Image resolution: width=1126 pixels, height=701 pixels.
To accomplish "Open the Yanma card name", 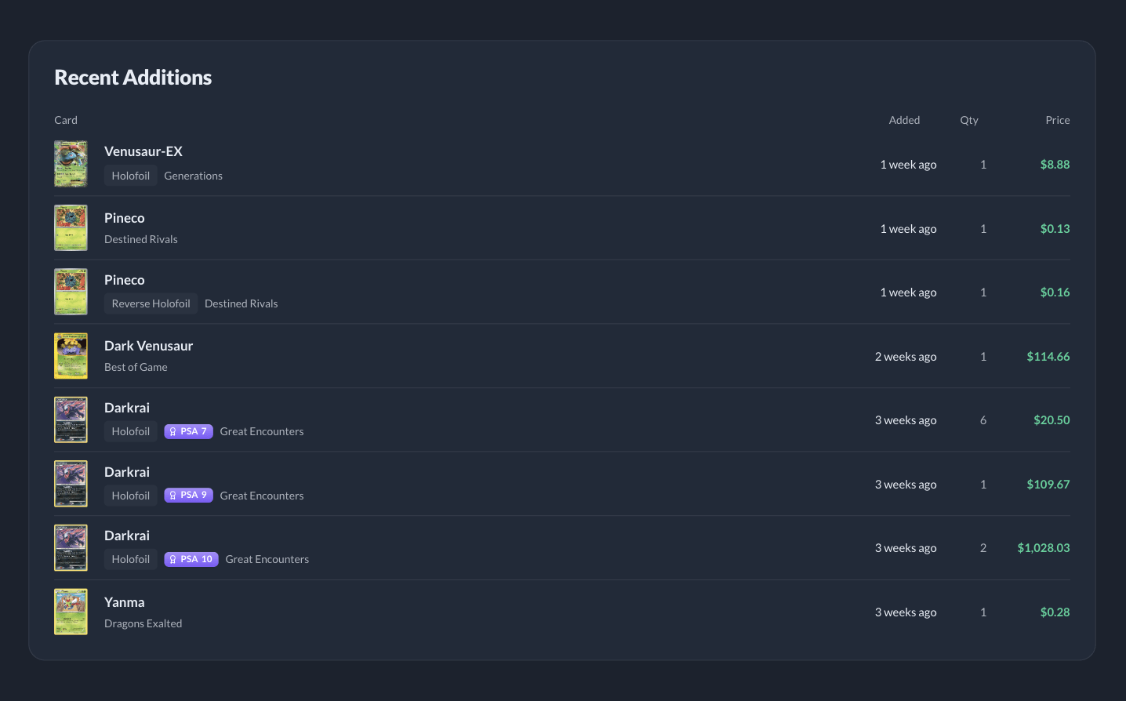I will 125,602.
